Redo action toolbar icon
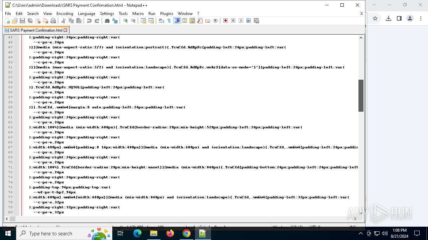 97,21
